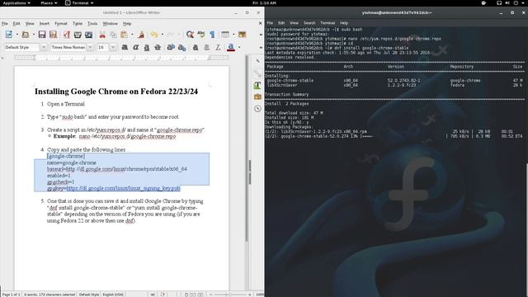Undo the last action in Writer
This screenshot has height=297, width=528.
154,35
